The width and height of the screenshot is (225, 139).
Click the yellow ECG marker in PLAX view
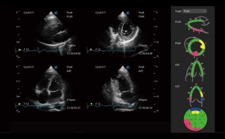click(x=19, y=50)
